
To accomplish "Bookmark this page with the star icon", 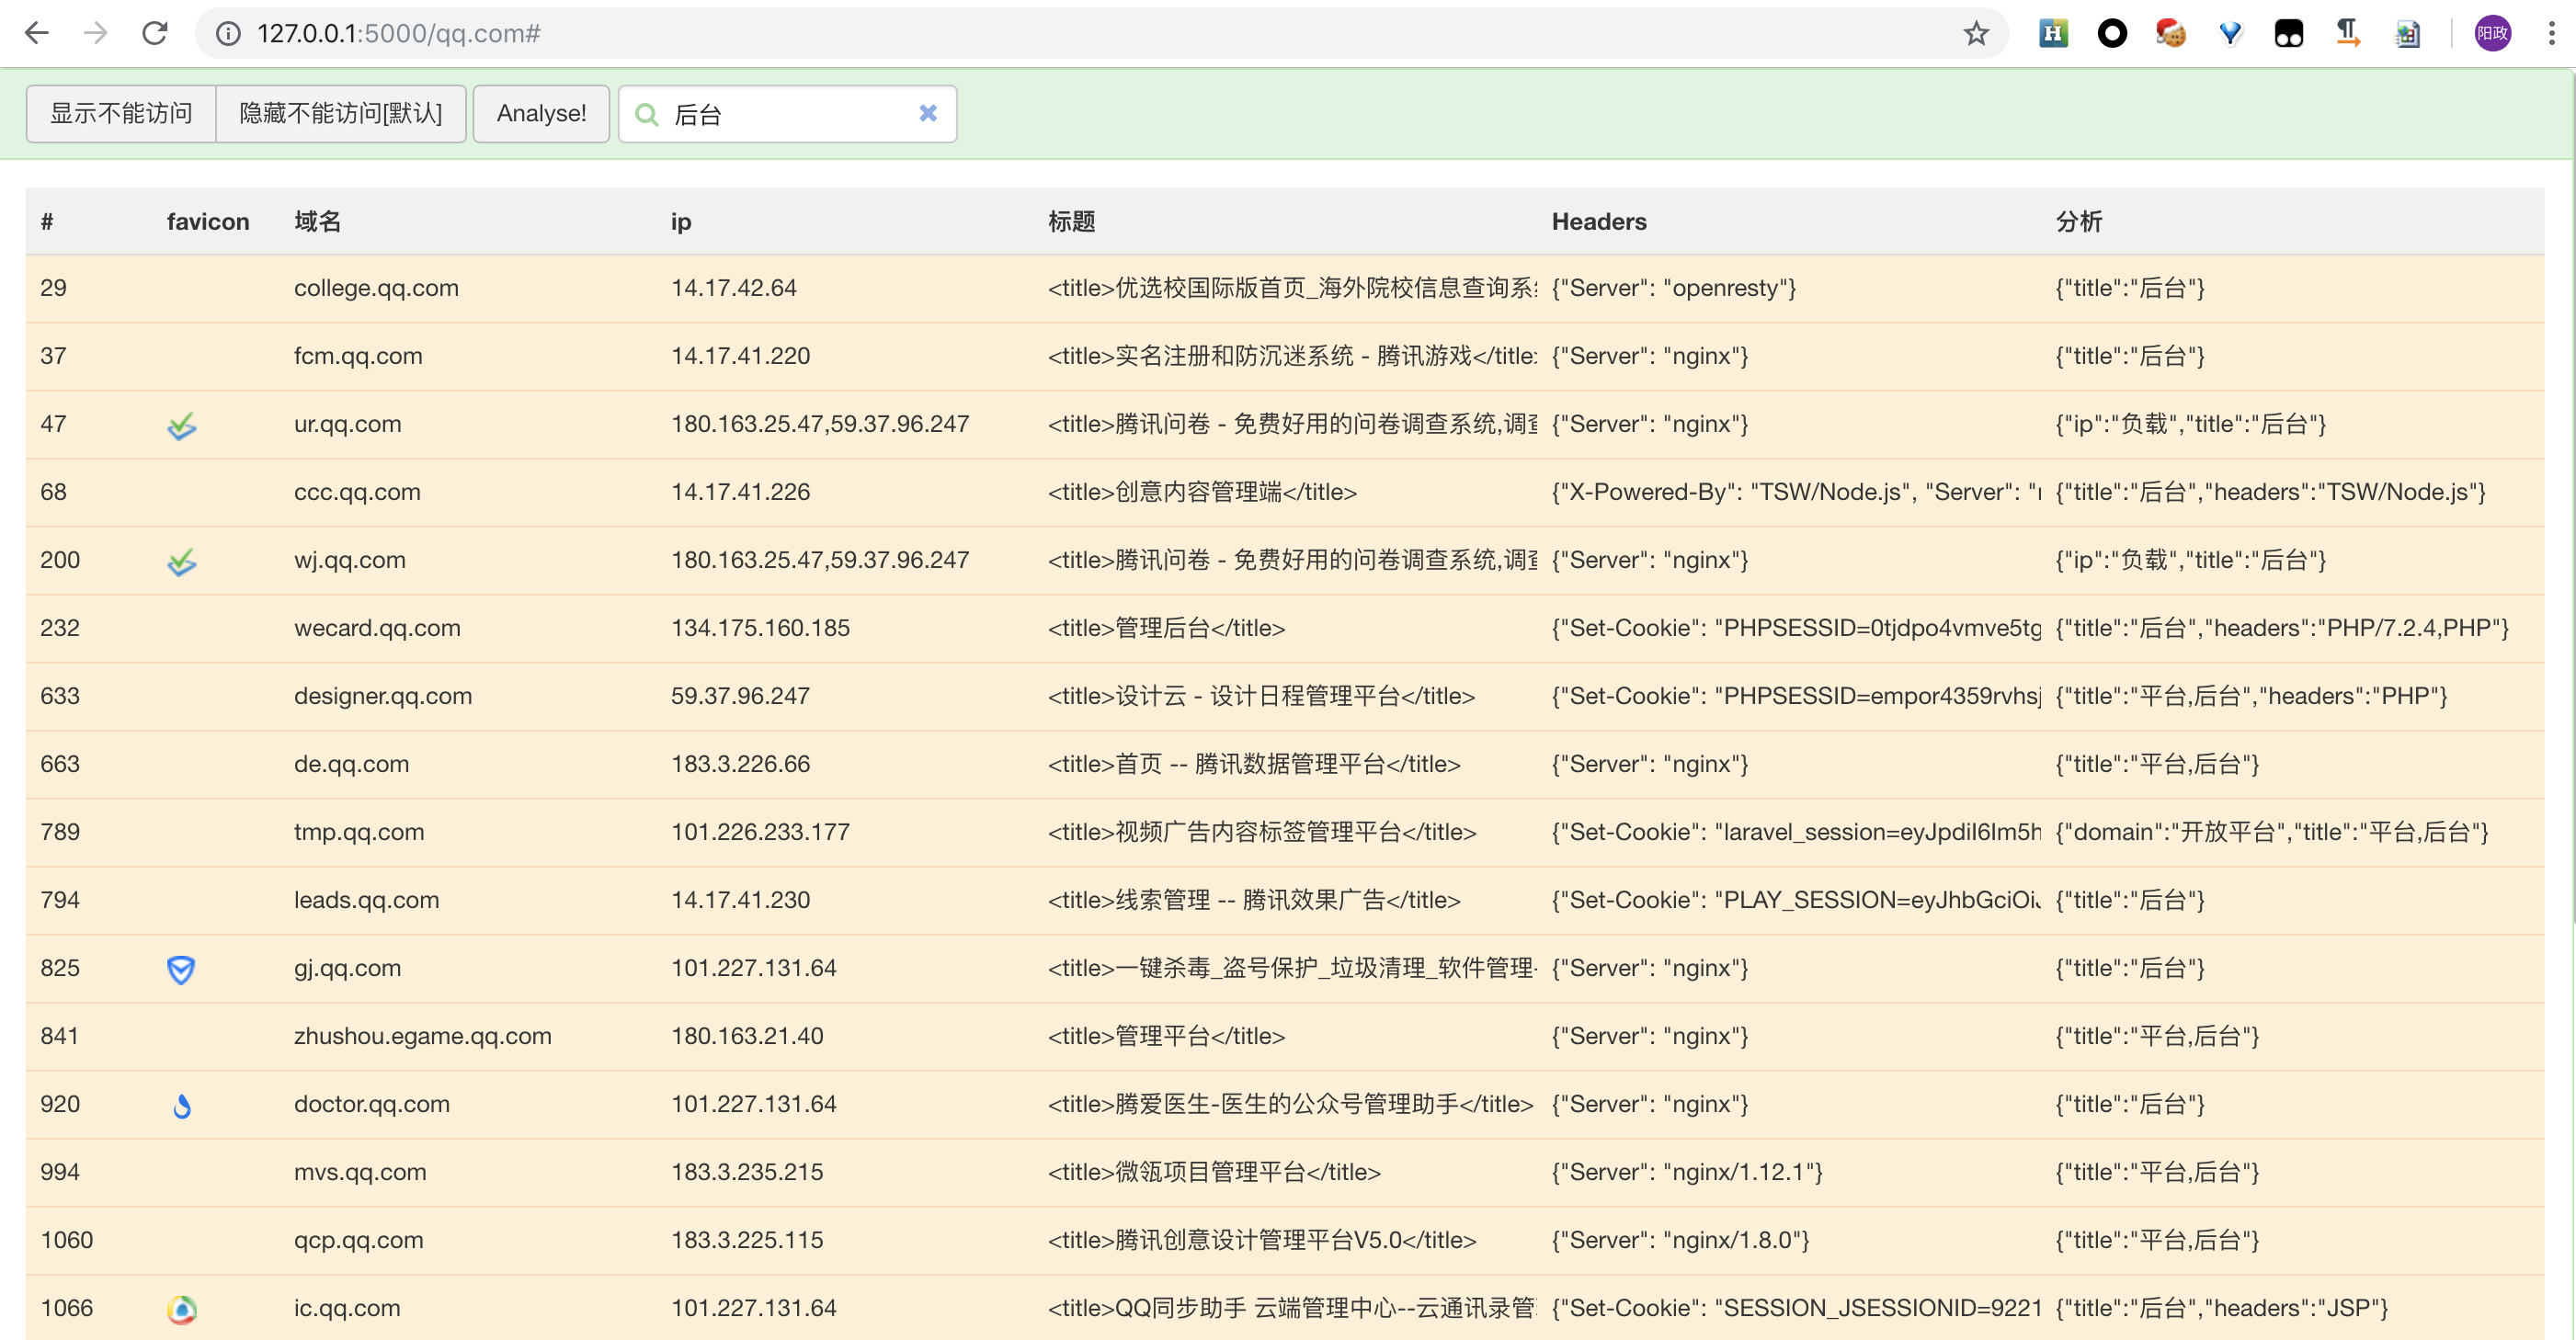I will 1976,34.
